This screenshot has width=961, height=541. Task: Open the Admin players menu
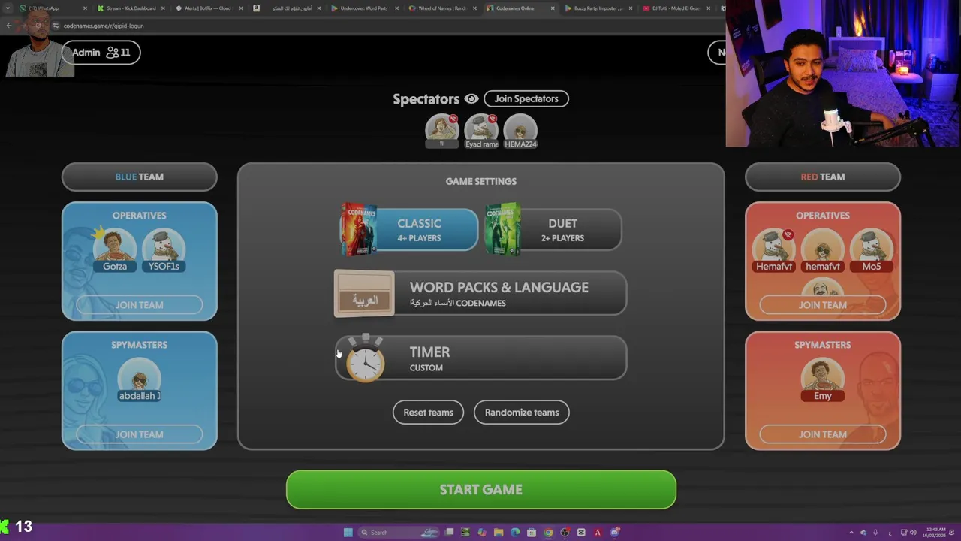click(x=101, y=52)
